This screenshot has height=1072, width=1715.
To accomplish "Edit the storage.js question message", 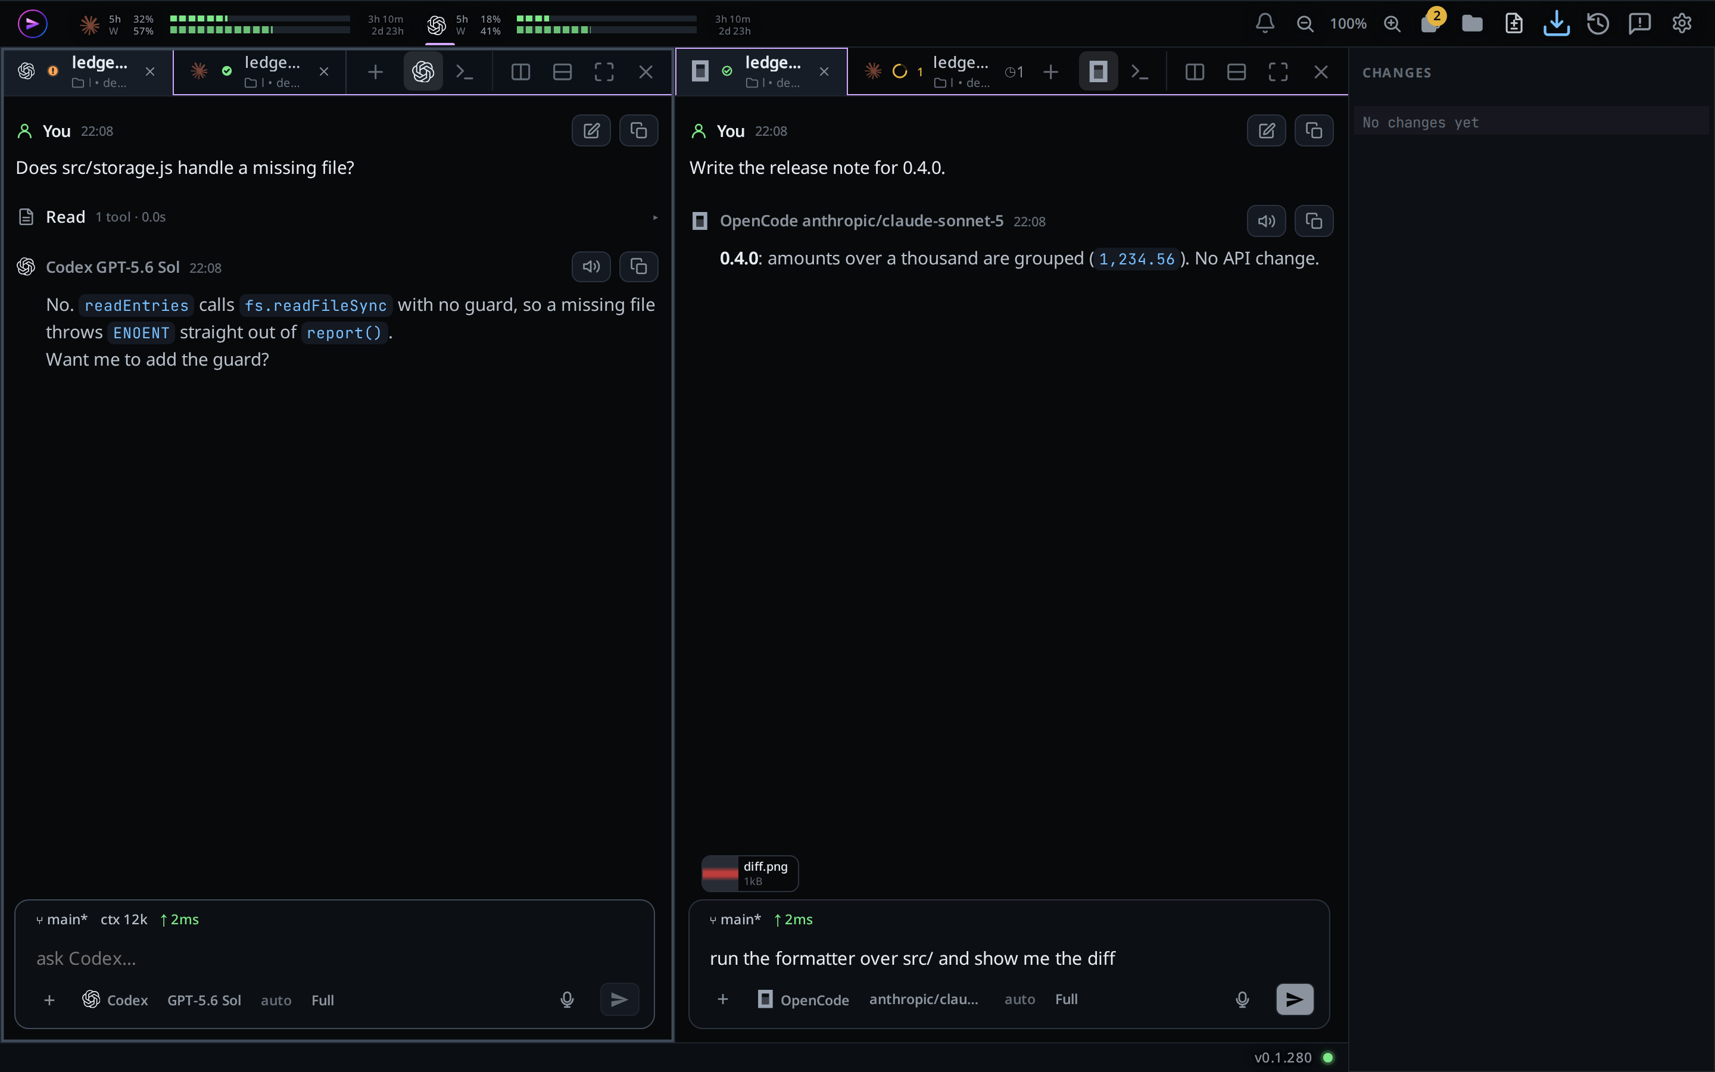I will click(x=591, y=130).
